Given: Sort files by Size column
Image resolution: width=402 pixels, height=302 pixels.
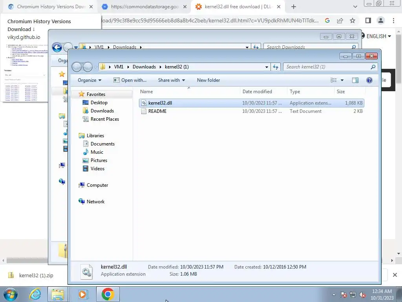Looking at the screenshot, I should [341, 91].
